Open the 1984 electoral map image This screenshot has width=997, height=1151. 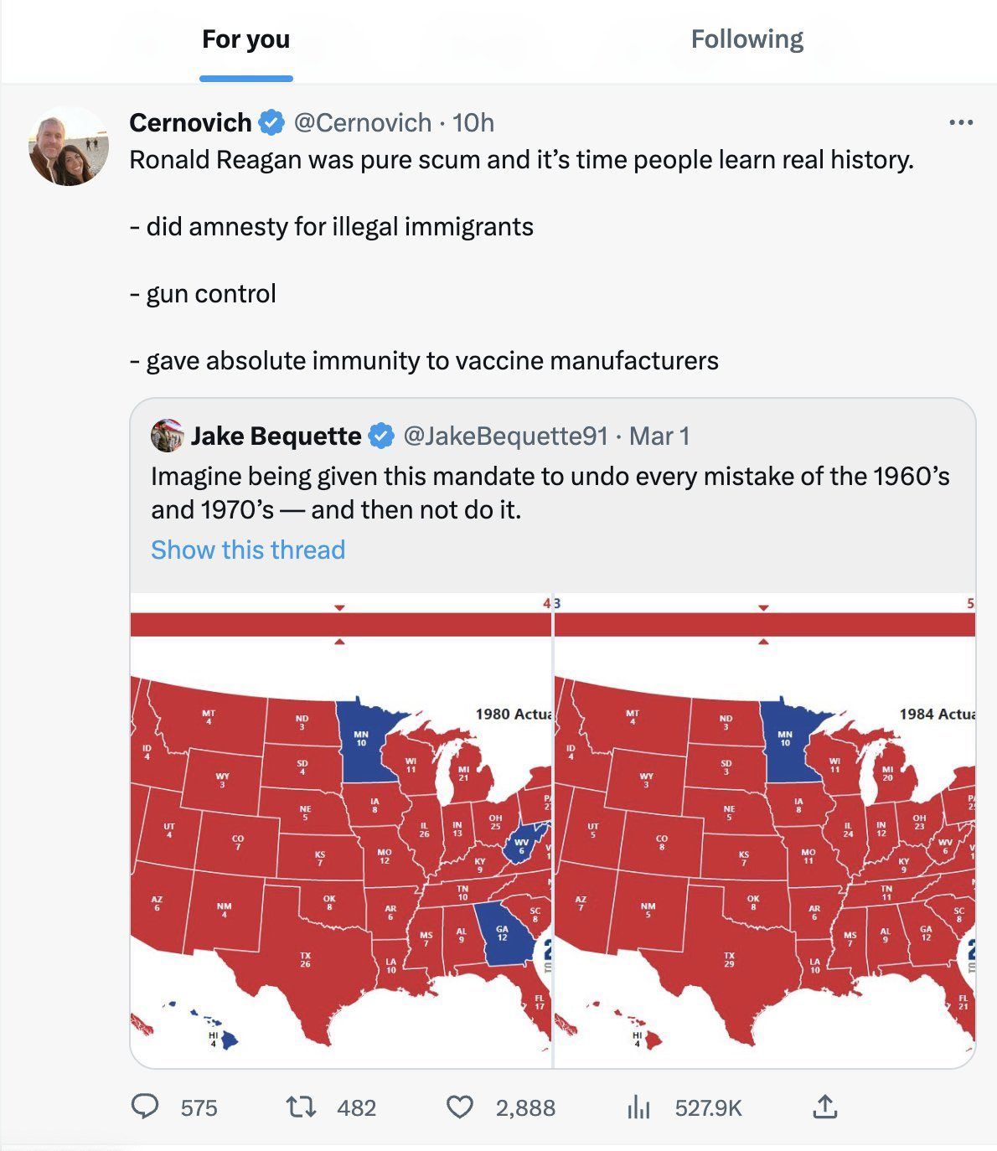tap(765, 830)
